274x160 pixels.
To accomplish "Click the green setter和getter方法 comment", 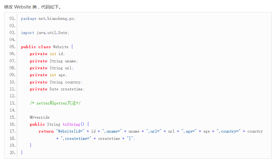I will [55, 103].
